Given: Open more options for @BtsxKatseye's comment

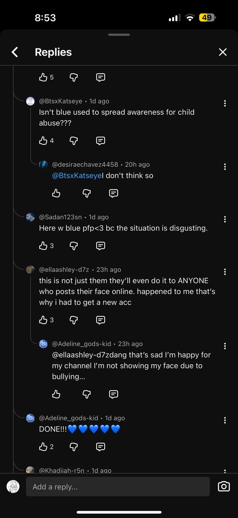Looking at the screenshot, I should (x=225, y=103).
